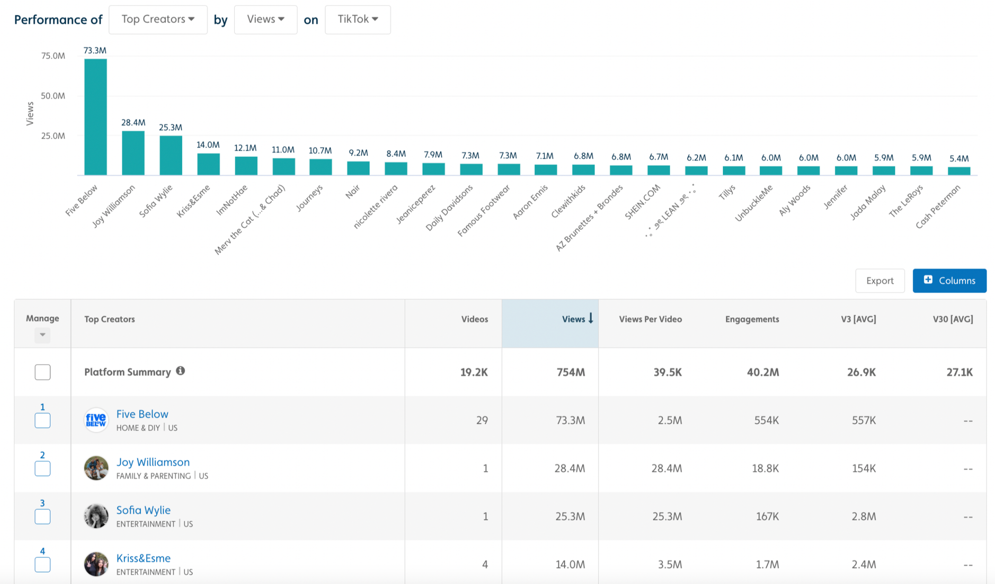Open the TikTok platform dropdown
The image size is (995, 584).
point(358,19)
